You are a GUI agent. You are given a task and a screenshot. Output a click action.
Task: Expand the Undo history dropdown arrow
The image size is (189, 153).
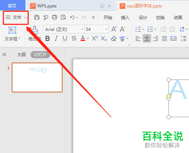pos(77,17)
